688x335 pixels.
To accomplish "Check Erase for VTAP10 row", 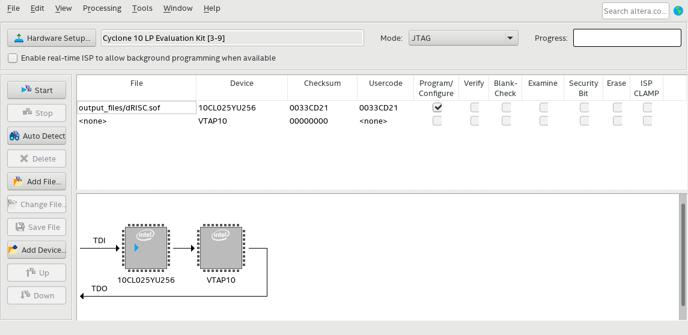I will coord(617,121).
